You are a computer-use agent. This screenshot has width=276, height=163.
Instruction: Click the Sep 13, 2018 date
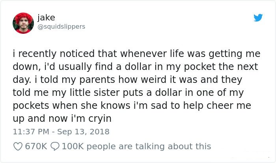pos(83,132)
